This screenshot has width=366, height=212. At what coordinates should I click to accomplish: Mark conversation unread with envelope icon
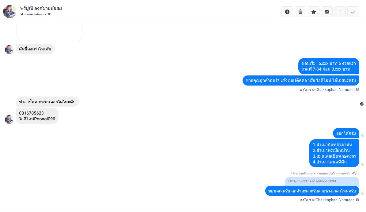click(x=327, y=12)
